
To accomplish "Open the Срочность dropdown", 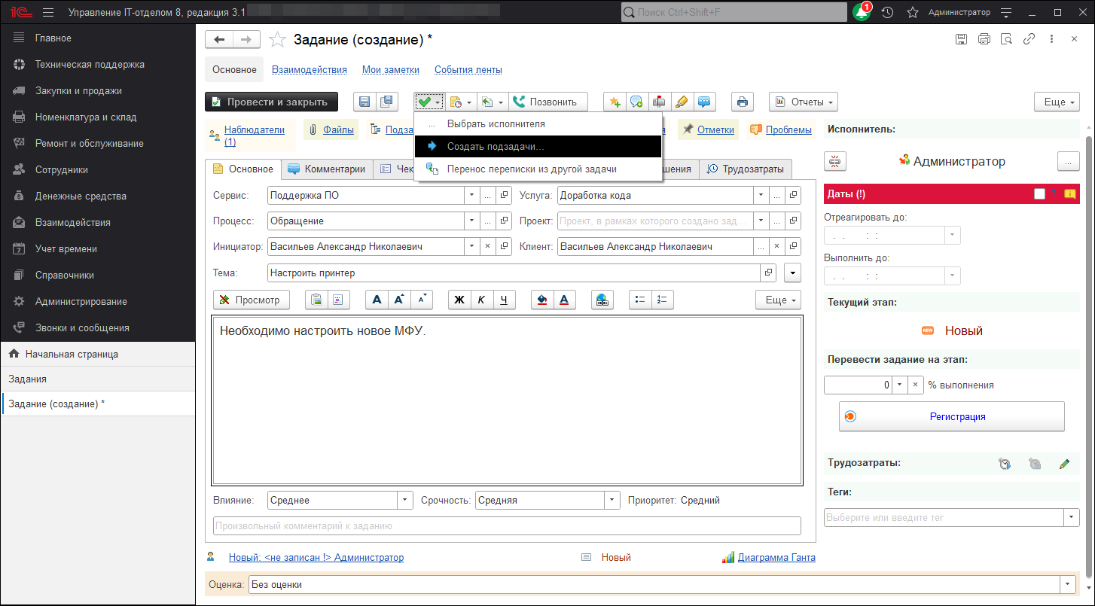I will 612,501.
